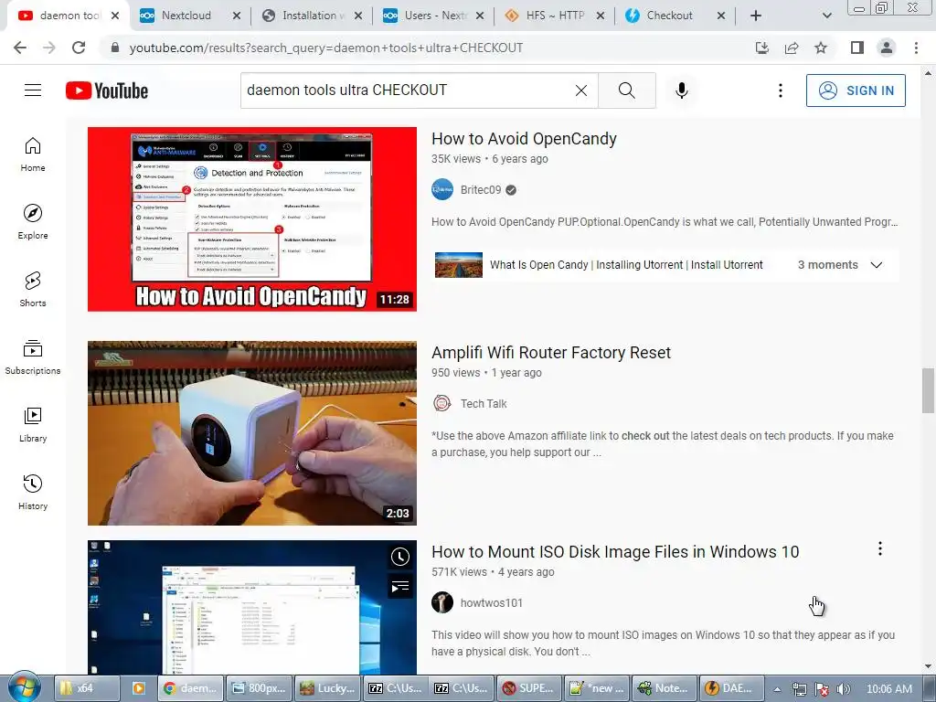936x702 pixels.
Task: Open Shorts in the sidebar
Action: coord(33,289)
